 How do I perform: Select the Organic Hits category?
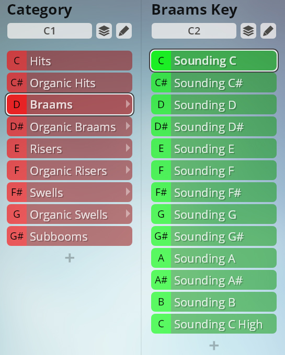click(70, 82)
